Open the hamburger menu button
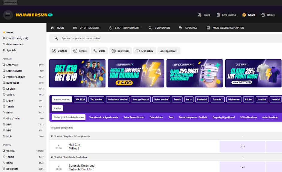 [x=8, y=15]
